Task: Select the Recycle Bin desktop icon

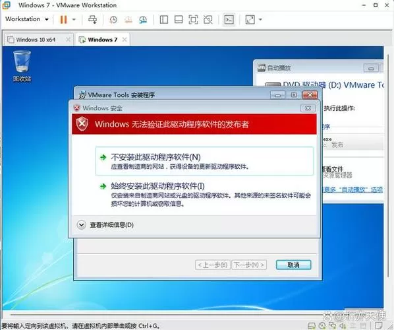Action: click(22, 66)
